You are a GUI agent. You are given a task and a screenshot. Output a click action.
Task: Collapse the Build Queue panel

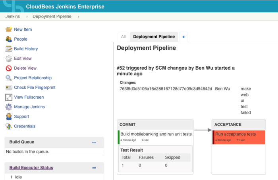94,142
